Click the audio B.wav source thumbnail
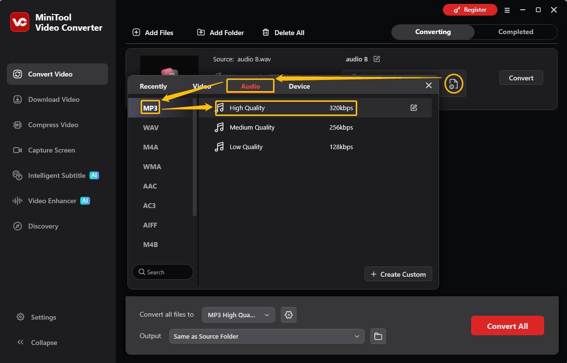This screenshot has height=363, width=567. (x=169, y=65)
